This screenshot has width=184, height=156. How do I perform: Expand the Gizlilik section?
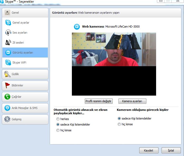click(x=25, y=74)
